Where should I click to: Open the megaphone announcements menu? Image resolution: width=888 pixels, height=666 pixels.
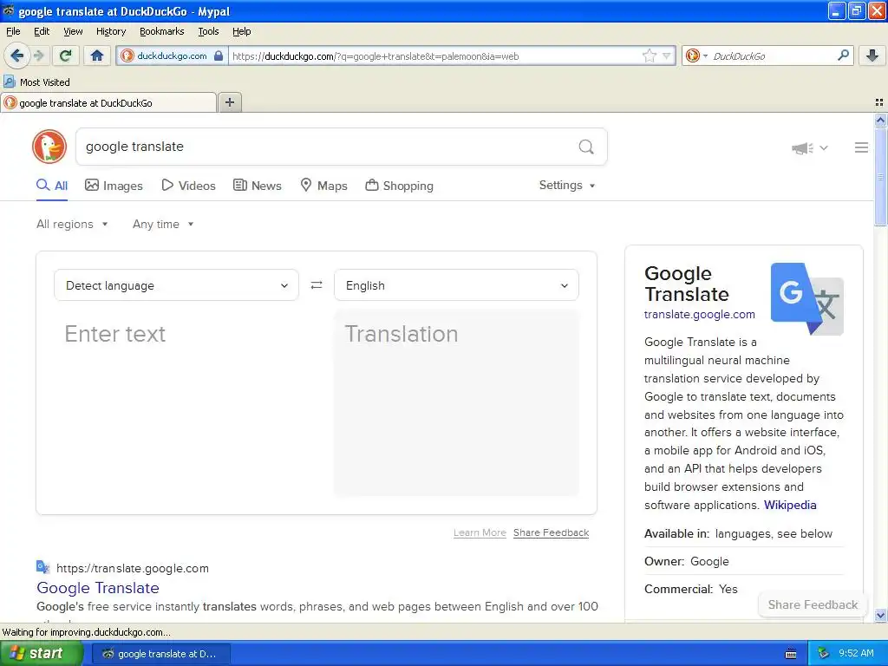[x=809, y=147]
